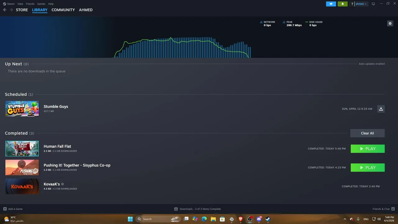The height and width of the screenshot is (224, 398).
Task: Click the Stumble Guys thumbnail
Action: pyautogui.click(x=22, y=109)
